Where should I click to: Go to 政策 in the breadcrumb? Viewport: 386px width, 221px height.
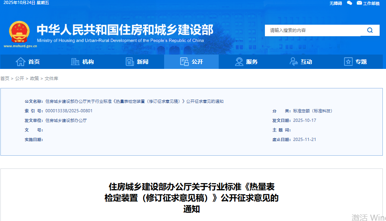(x=34, y=78)
